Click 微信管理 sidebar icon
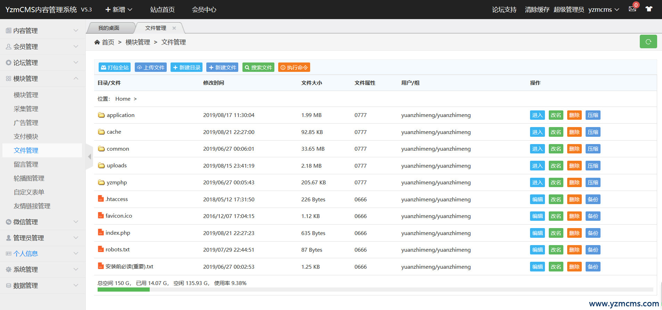662x310 pixels. 8,222
